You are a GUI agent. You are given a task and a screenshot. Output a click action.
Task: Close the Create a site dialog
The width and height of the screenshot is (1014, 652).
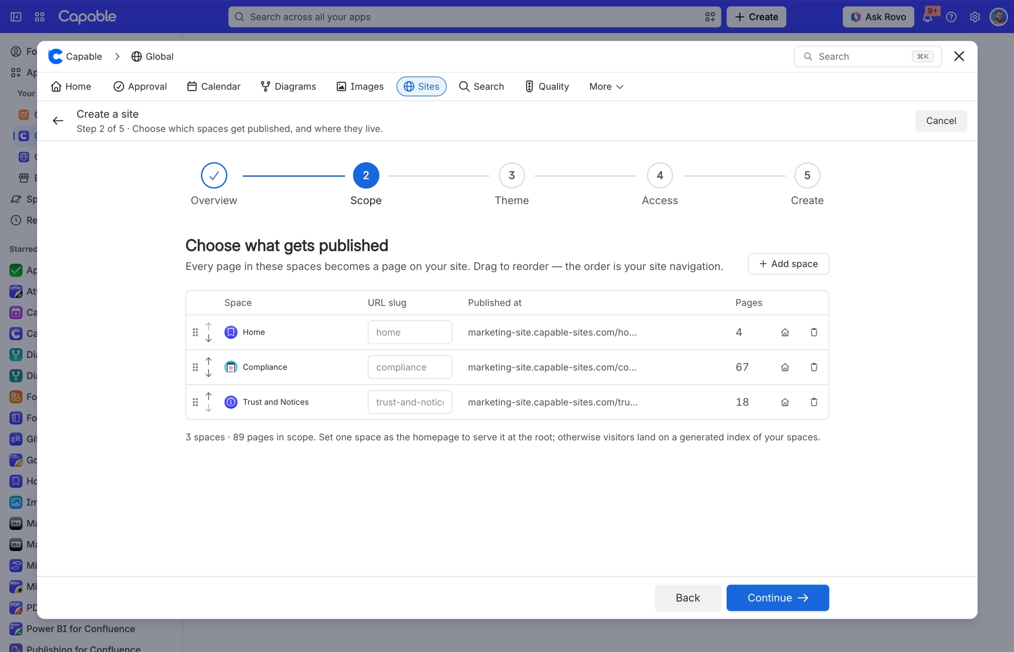(x=959, y=56)
